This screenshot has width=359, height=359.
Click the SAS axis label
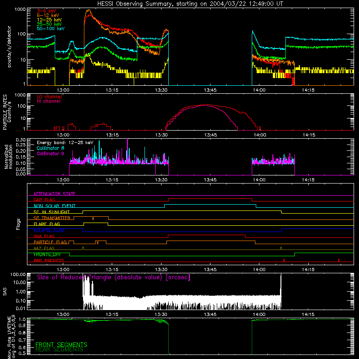(5, 292)
